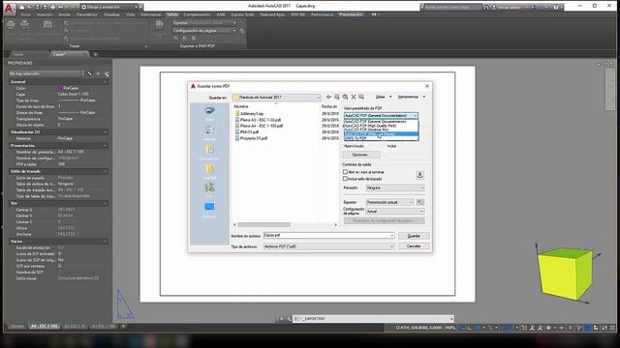
Task: Open the 'Tipo de archivos' dropdown
Action: [x=329, y=246]
